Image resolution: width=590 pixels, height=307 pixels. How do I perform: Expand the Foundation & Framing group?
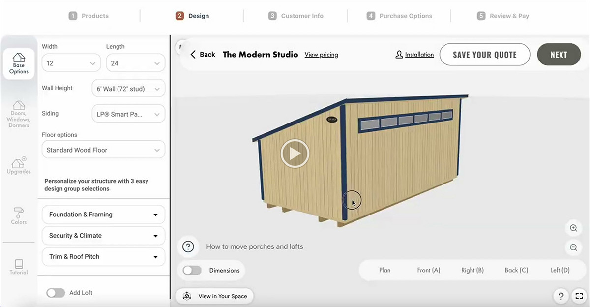(103, 215)
